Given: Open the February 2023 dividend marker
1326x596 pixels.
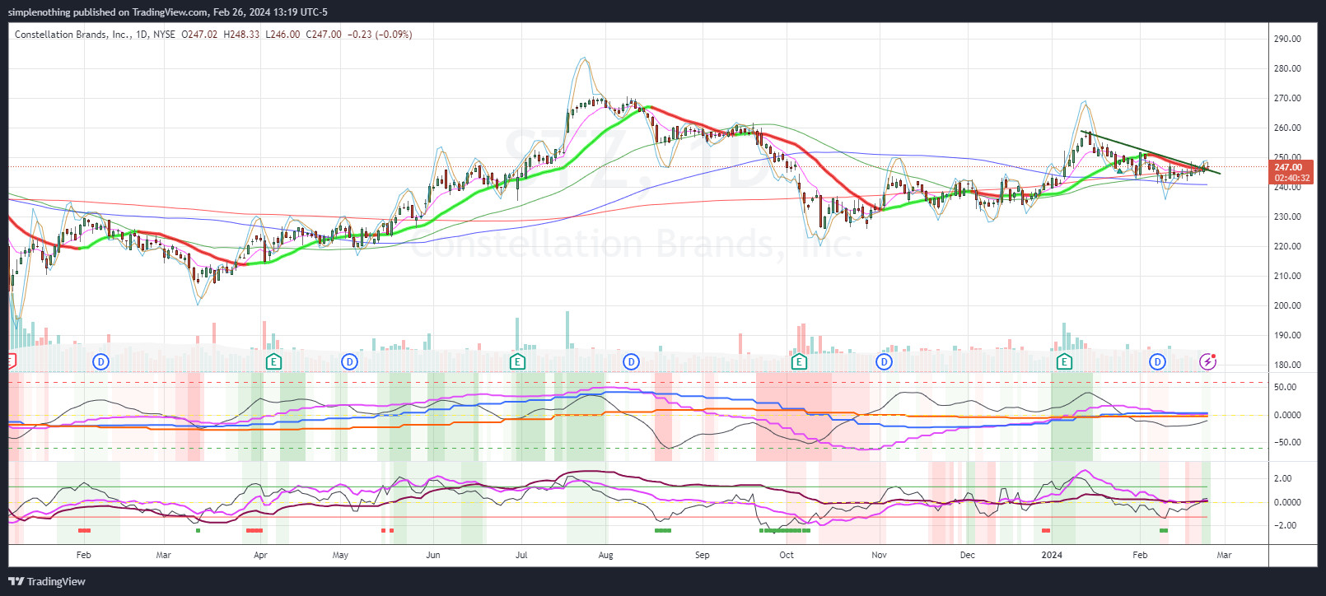Looking at the screenshot, I should click(100, 361).
